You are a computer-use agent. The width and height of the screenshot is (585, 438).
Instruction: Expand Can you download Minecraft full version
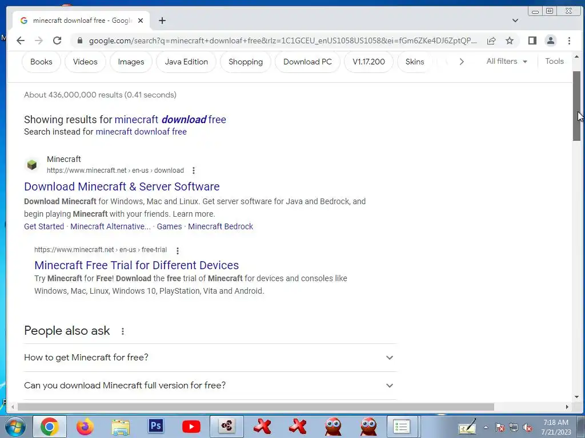point(210,386)
